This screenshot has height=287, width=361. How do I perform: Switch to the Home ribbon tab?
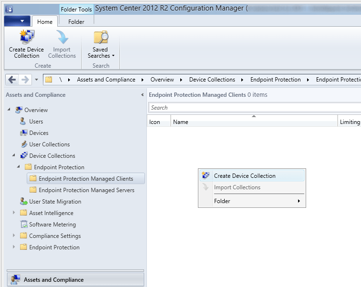point(45,21)
